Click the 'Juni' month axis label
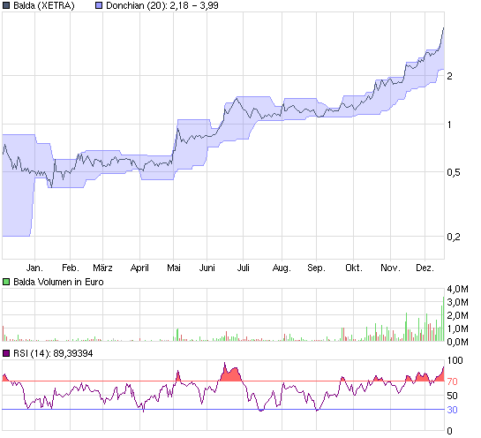Image resolution: width=481 pixels, height=438 pixels. point(207,268)
